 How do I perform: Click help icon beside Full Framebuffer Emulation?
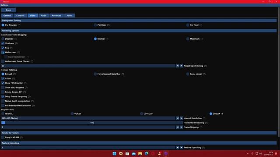(x=33, y=106)
